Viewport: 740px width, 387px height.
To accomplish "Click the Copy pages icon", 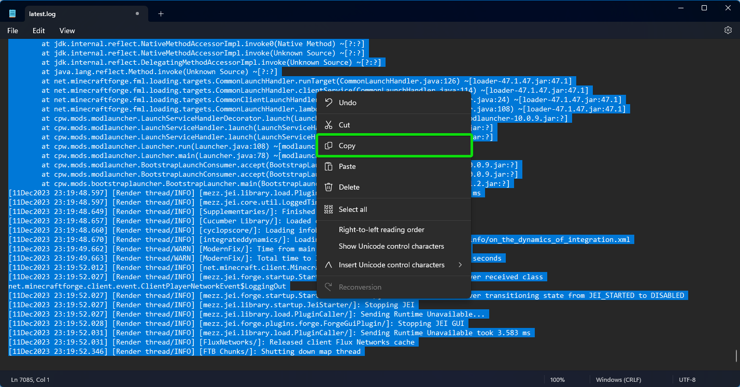I will (329, 146).
